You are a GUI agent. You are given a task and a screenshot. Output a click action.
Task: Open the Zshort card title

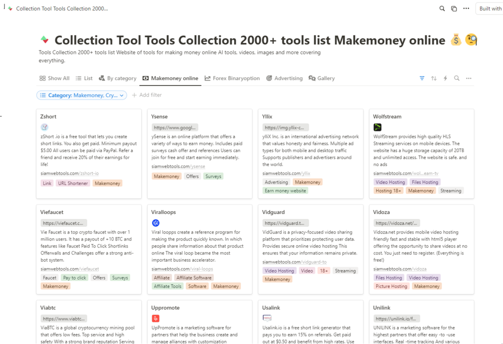pos(48,116)
